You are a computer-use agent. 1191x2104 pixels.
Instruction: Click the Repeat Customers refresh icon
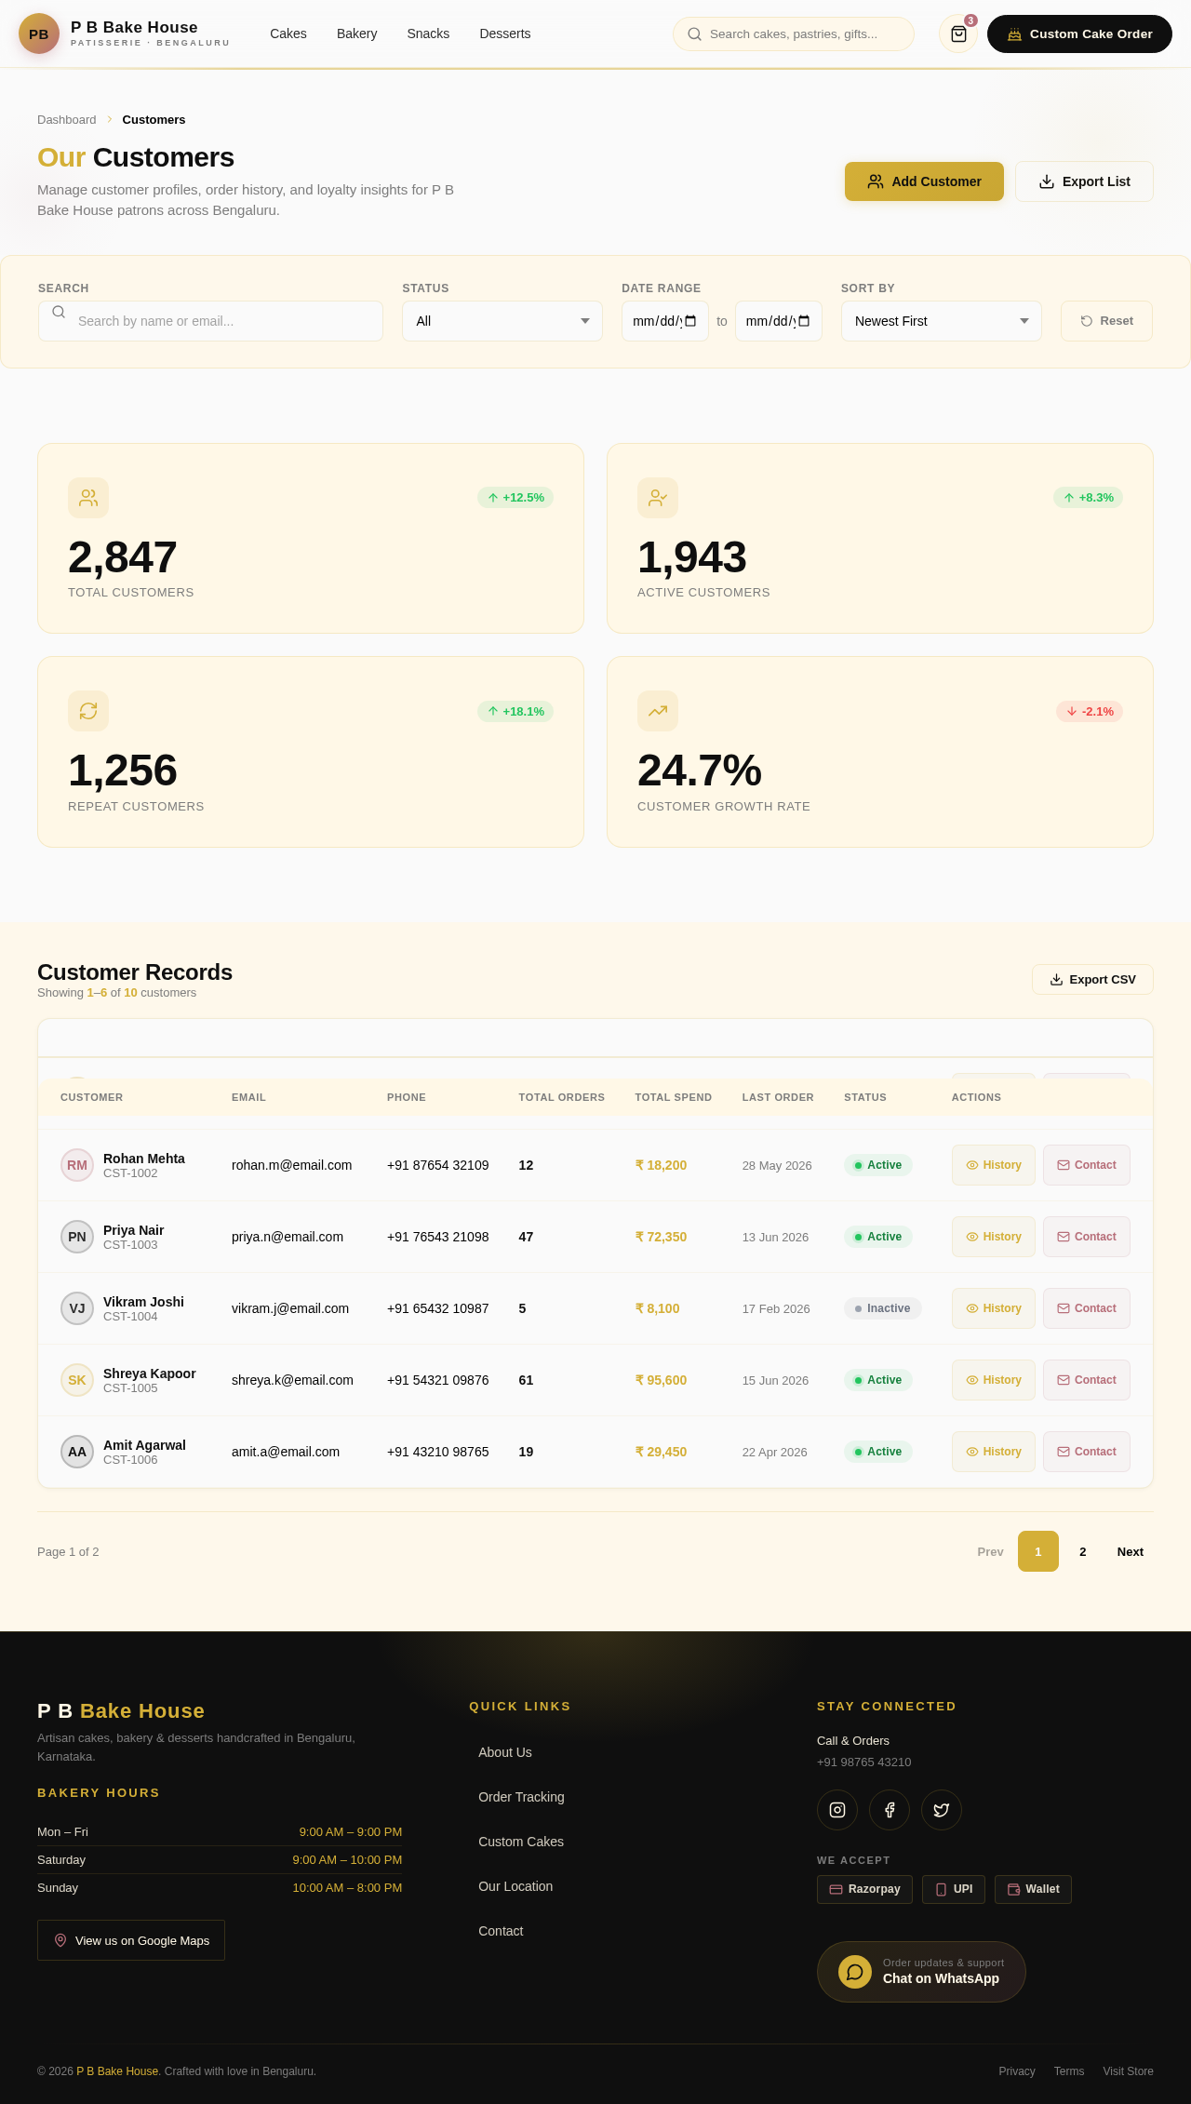click(88, 711)
